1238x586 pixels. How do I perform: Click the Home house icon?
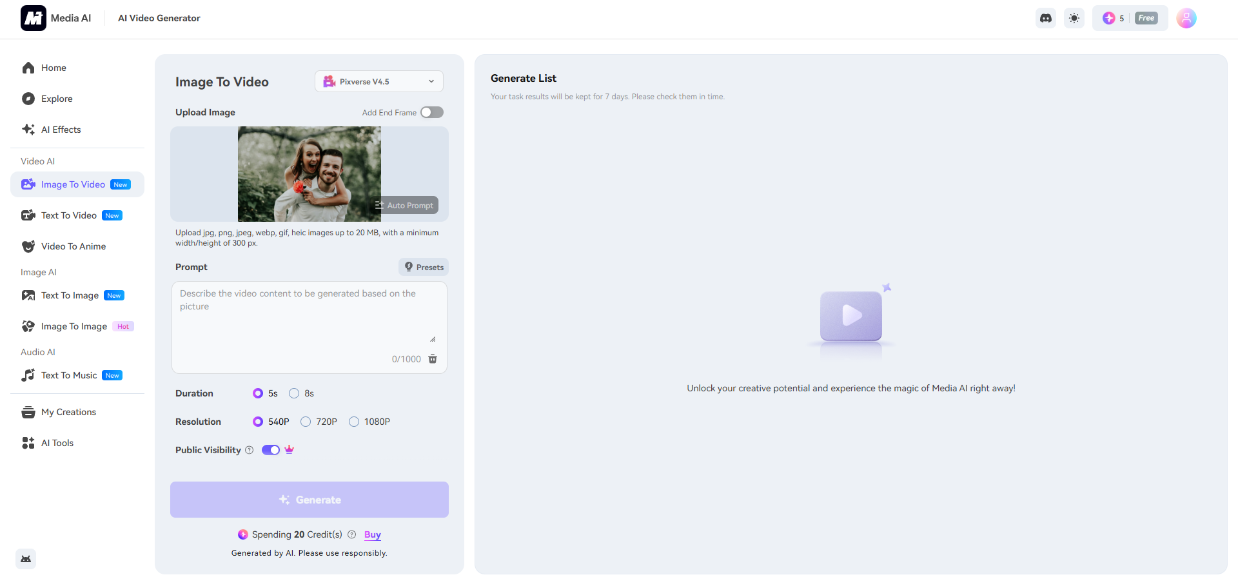(x=28, y=68)
